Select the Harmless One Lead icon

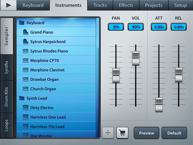(26, 117)
